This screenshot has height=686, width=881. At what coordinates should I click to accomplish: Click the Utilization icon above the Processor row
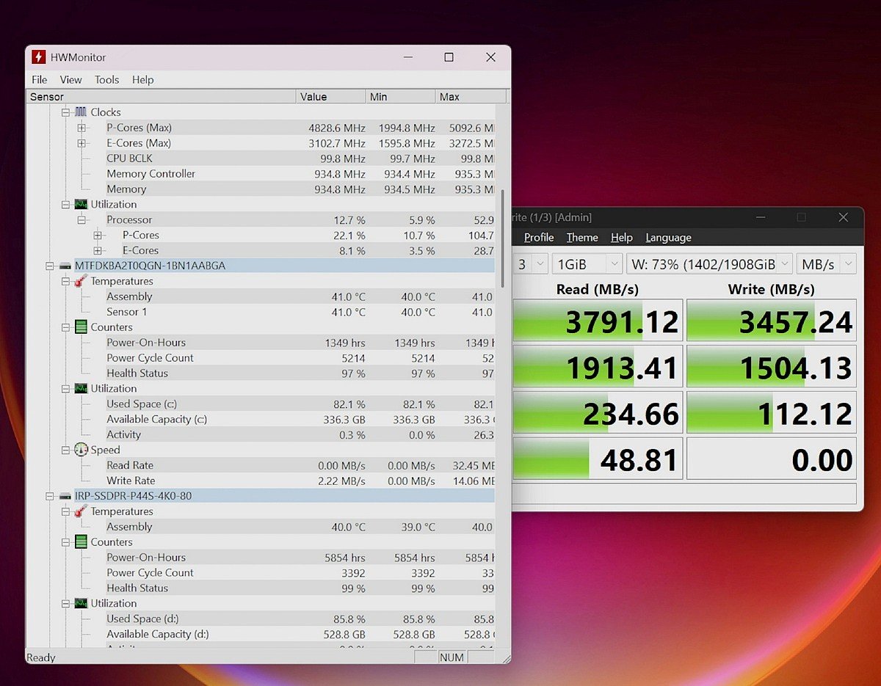pos(81,205)
